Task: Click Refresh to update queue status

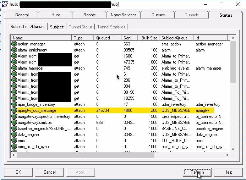Action: click(197, 172)
